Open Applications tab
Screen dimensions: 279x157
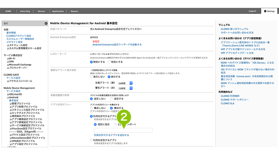tap(58, 11)
